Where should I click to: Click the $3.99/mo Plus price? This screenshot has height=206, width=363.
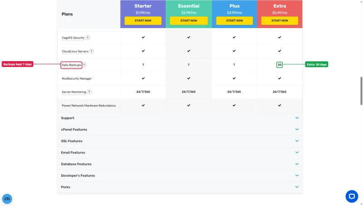235,13
